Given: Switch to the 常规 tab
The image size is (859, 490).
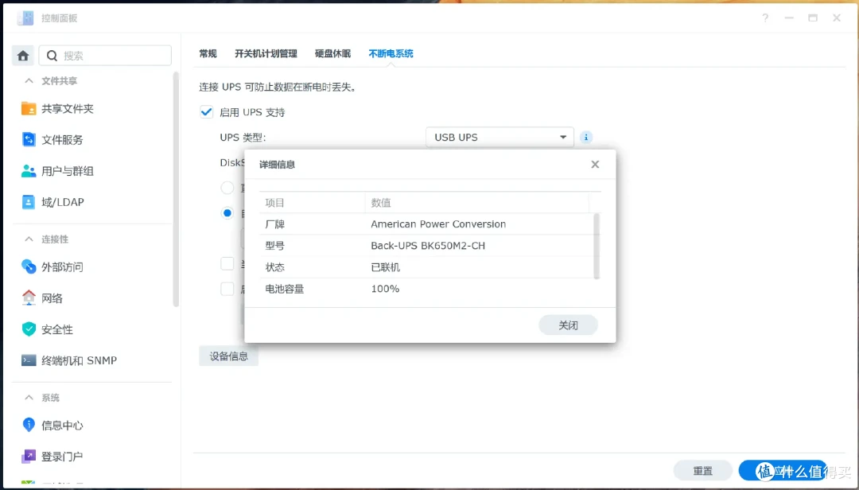Looking at the screenshot, I should click(x=208, y=54).
